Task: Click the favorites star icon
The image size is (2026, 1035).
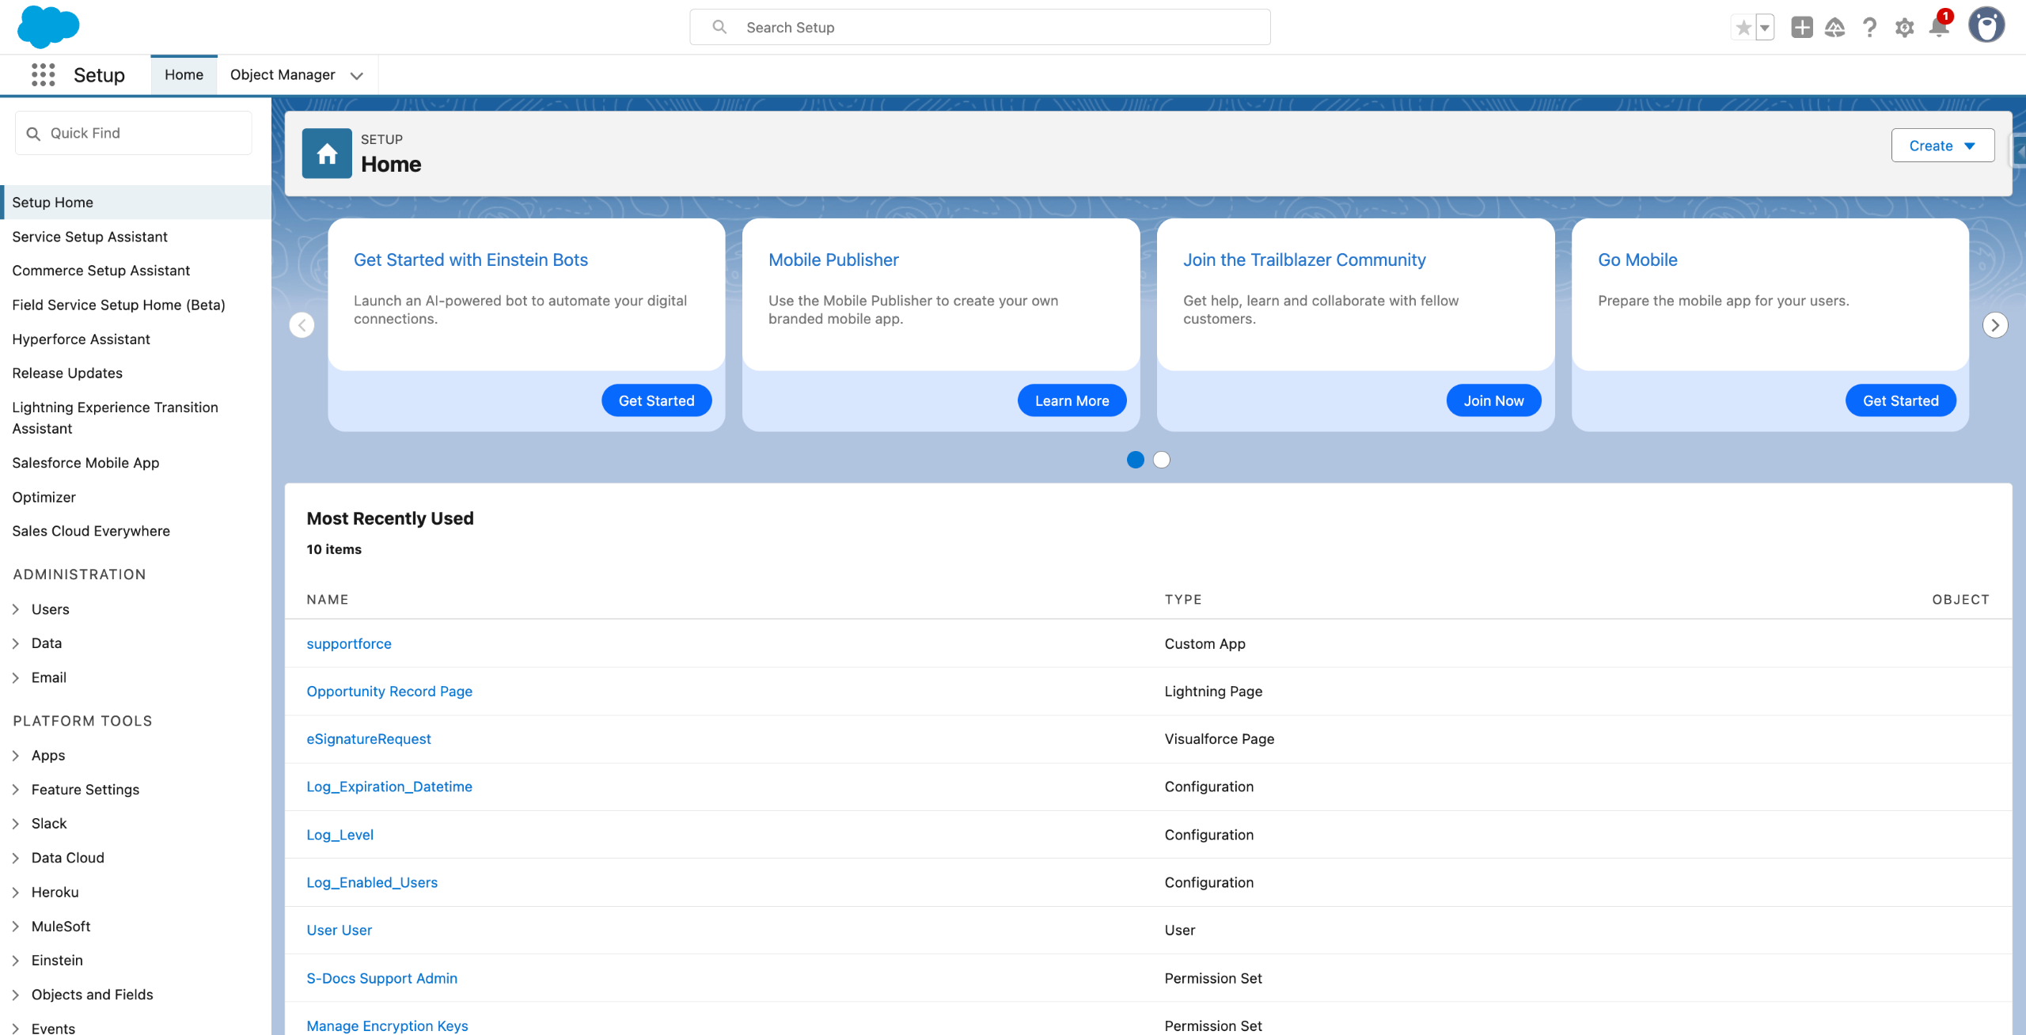Action: click(1743, 28)
